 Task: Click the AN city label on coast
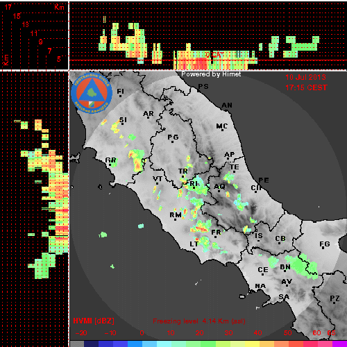tap(227, 105)
